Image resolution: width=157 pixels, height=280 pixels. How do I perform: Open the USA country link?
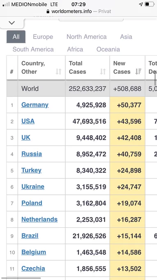pos(28,121)
